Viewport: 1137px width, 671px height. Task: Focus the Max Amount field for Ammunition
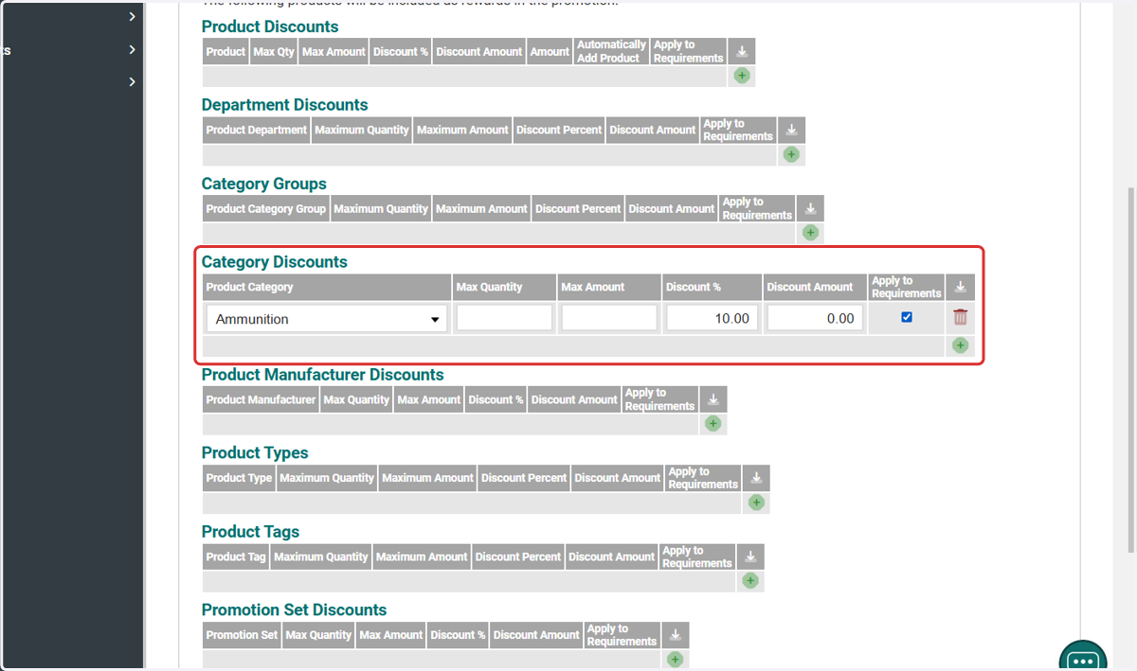pos(609,318)
